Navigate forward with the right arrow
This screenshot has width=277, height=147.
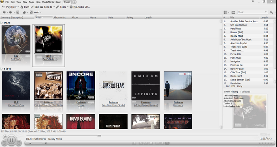pyautogui.click(x=11, y=12)
